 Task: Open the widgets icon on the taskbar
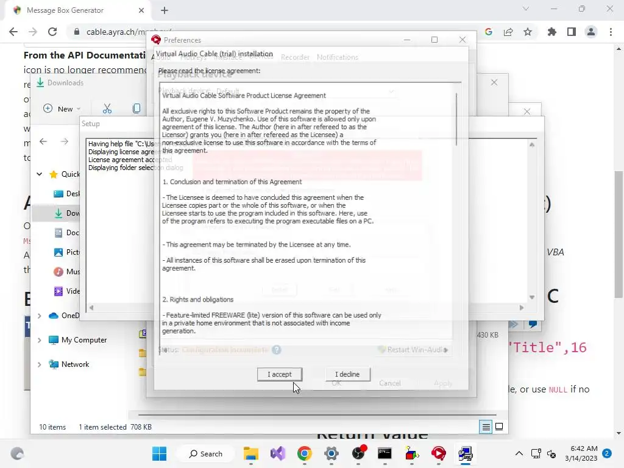[17, 453]
